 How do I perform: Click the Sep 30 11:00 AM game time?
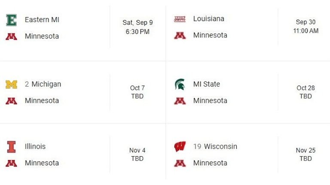point(306,26)
